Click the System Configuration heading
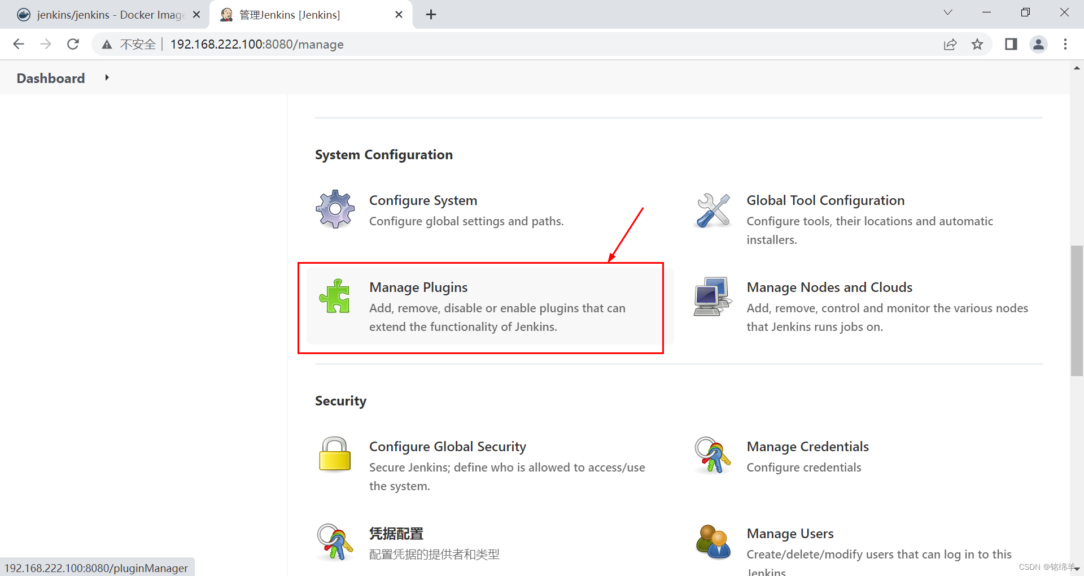This screenshot has width=1084, height=576. 384,155
